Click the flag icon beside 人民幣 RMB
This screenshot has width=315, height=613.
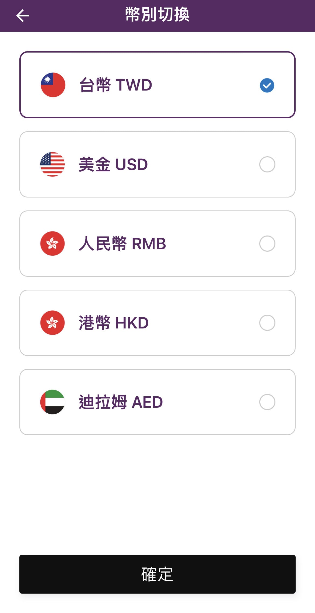point(52,244)
